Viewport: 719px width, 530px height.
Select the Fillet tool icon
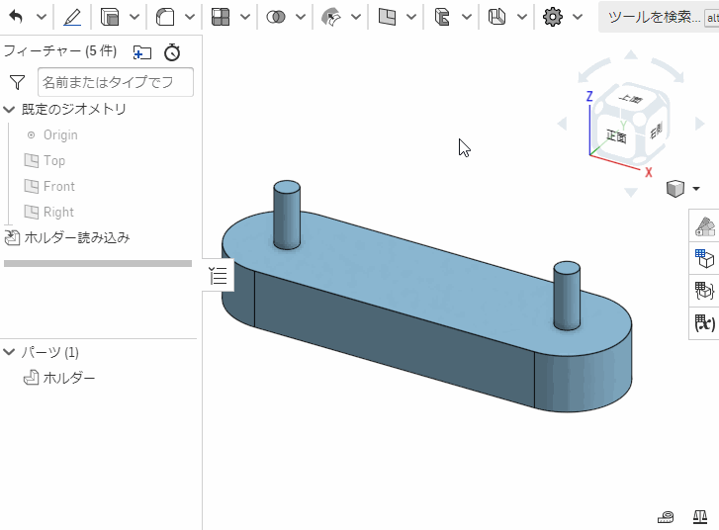165,17
